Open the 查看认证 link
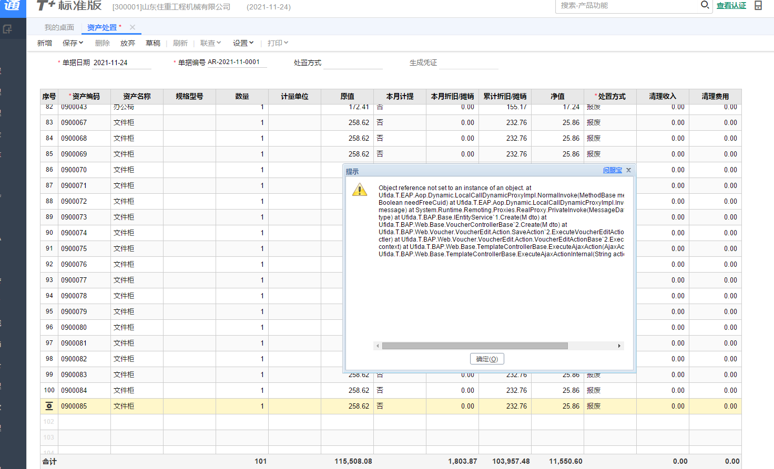 coord(731,5)
